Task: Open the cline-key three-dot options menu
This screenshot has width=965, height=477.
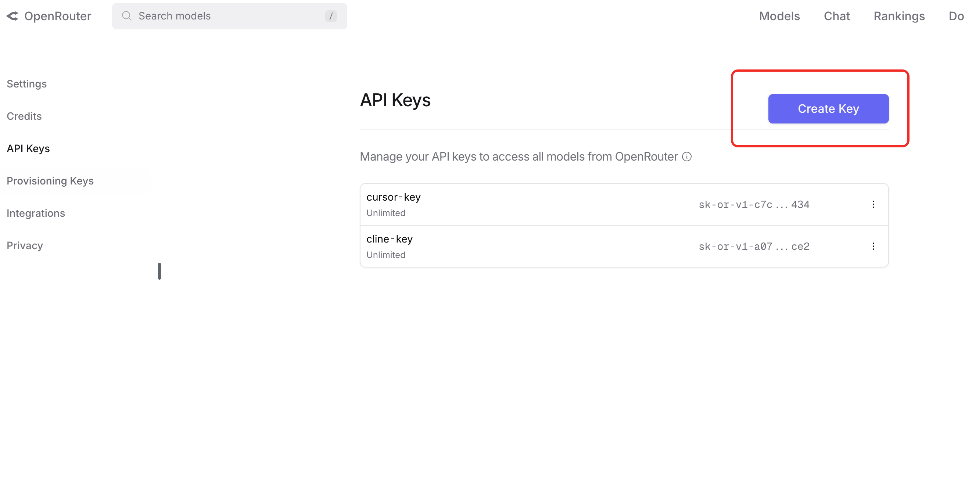Action: click(873, 246)
